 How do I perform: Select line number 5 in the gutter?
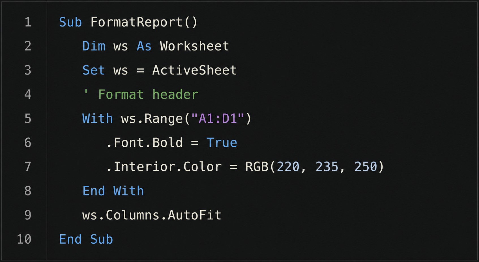tap(28, 118)
